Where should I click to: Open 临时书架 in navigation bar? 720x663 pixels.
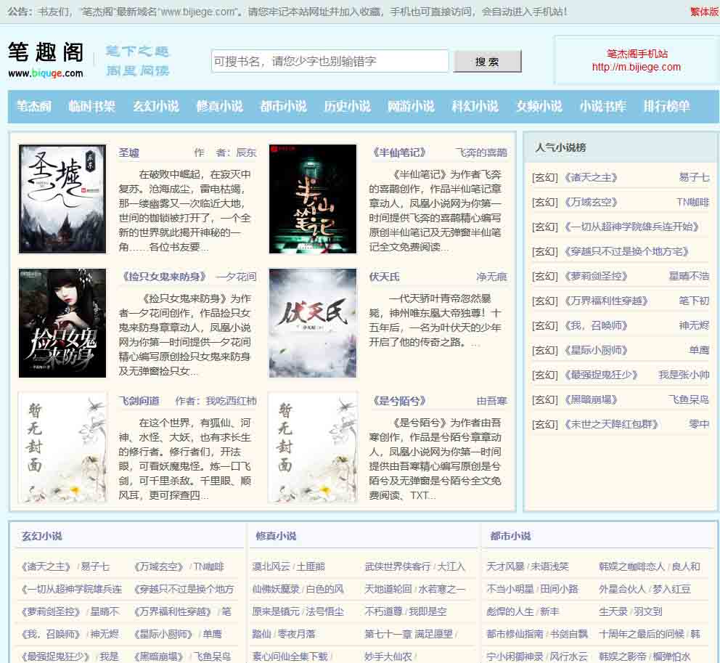click(92, 107)
